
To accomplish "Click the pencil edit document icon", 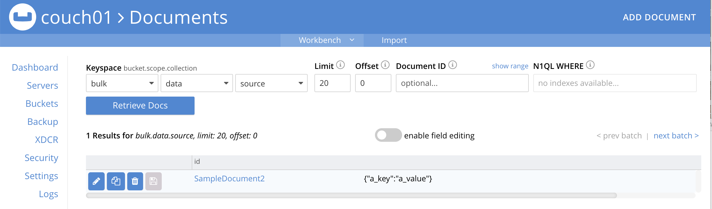I will (x=96, y=181).
